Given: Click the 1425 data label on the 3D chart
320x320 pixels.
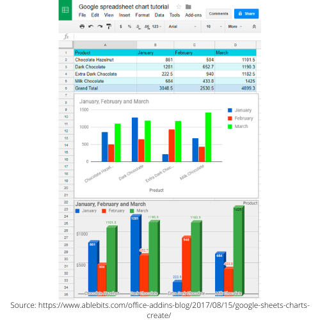Looking at the screenshot, I should [x=237, y=209].
